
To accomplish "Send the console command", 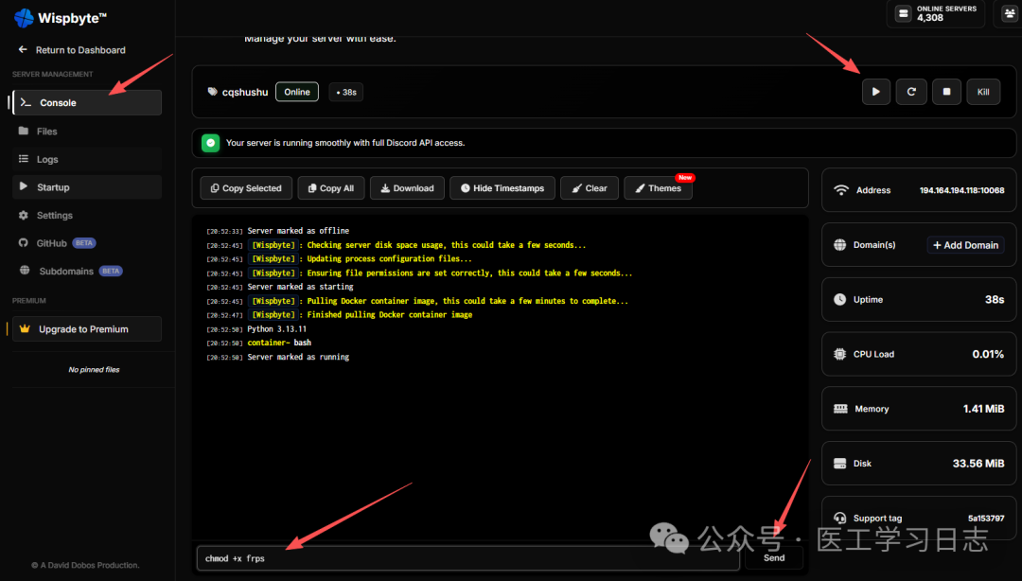I will (x=774, y=558).
